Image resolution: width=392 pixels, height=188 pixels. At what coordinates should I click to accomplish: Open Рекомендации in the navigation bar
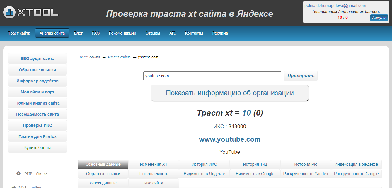click(x=122, y=33)
